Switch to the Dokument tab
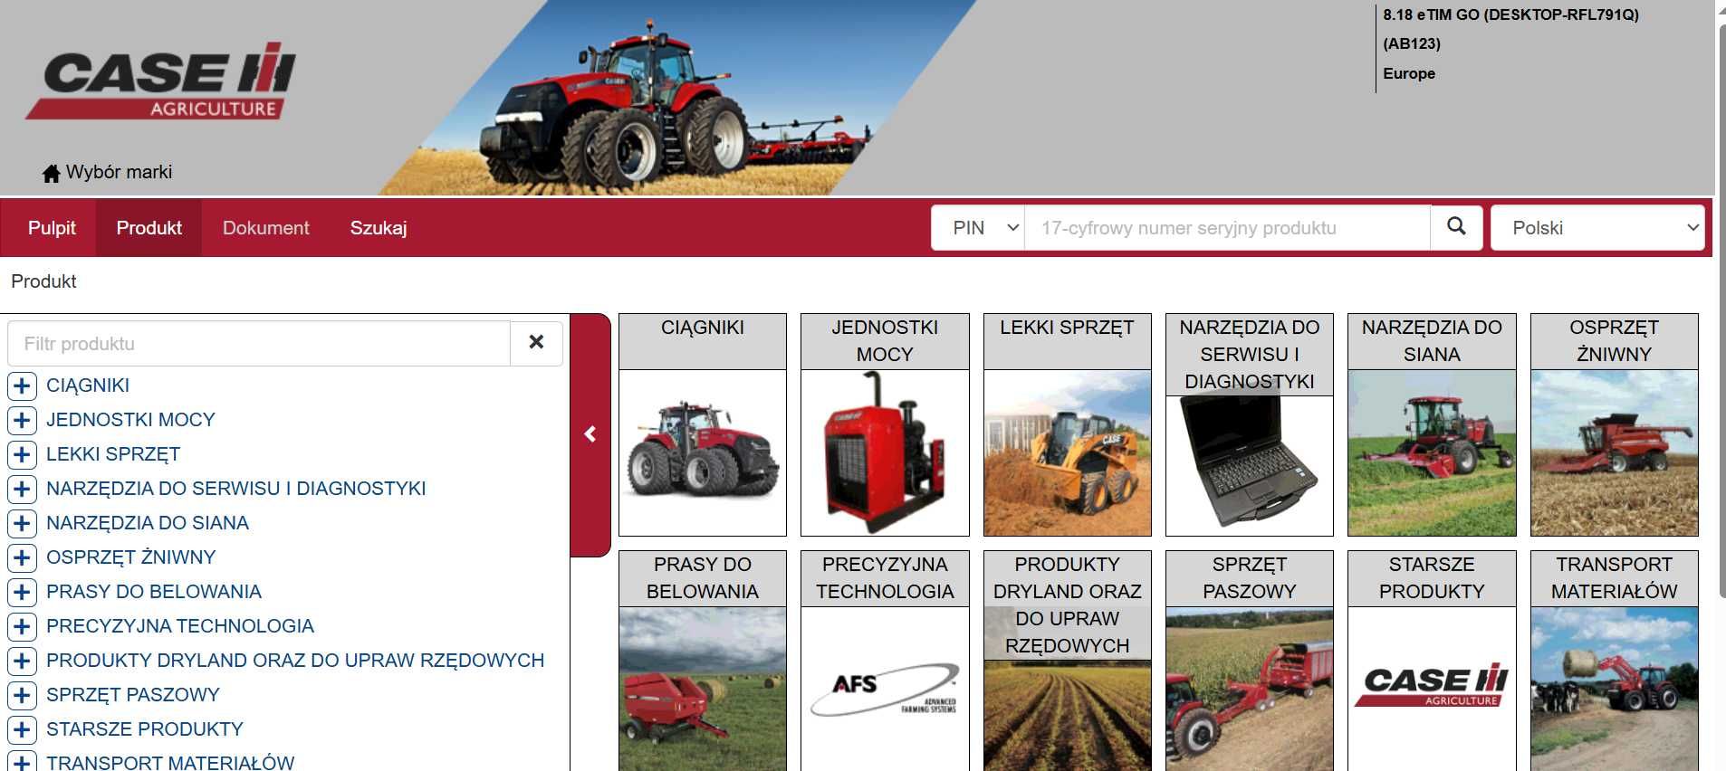 (265, 228)
